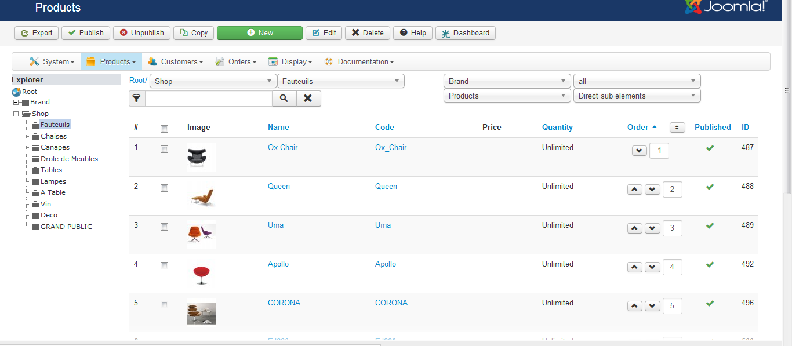Image resolution: width=792 pixels, height=346 pixels.
Task: Open the Shop category dropdown
Action: pyautogui.click(x=213, y=81)
